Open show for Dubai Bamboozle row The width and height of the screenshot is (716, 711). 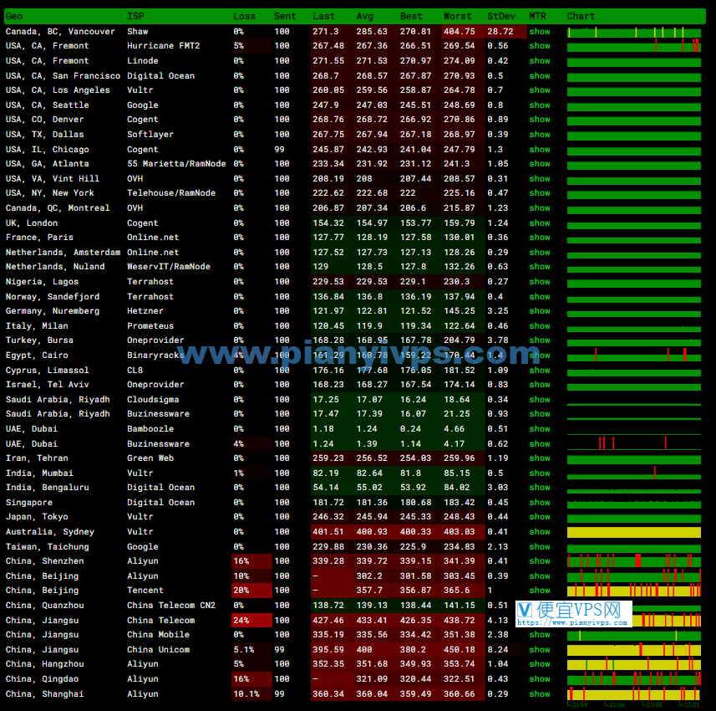[x=539, y=429]
